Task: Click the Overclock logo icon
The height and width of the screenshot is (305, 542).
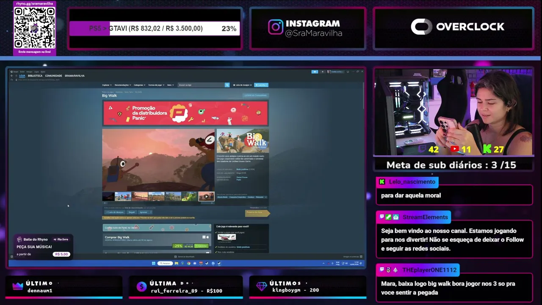Action: [421, 27]
